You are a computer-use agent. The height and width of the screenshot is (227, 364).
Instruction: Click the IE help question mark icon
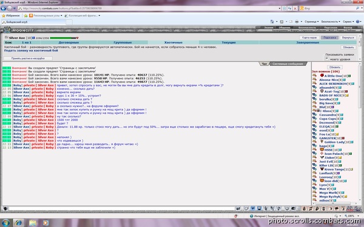click(358, 22)
